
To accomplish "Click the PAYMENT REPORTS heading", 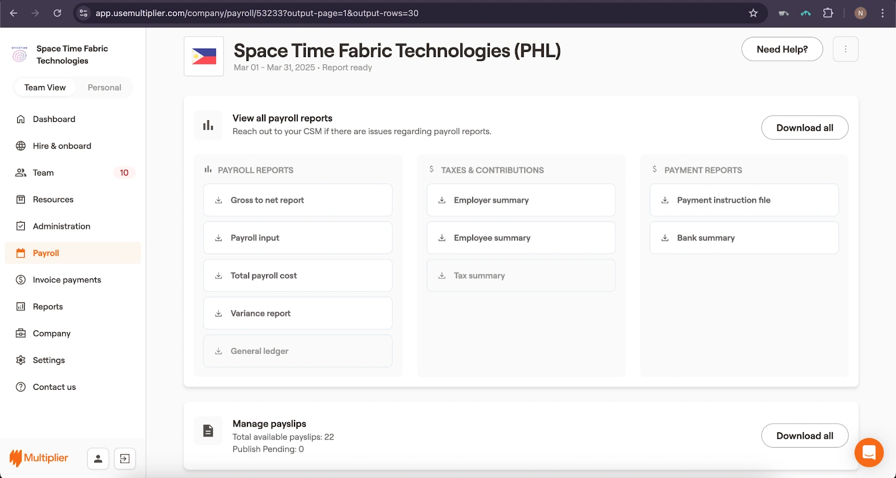I will point(703,170).
